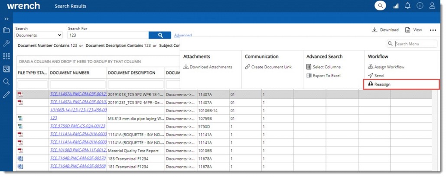Open the Search type Documents dropdown

(x=39, y=35)
